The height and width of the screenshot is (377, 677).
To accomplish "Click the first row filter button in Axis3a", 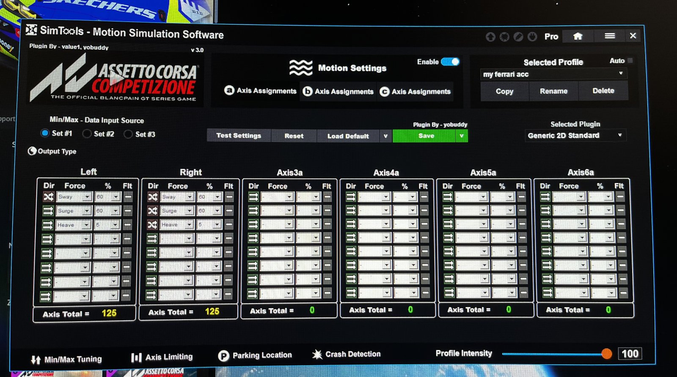I will click(327, 197).
